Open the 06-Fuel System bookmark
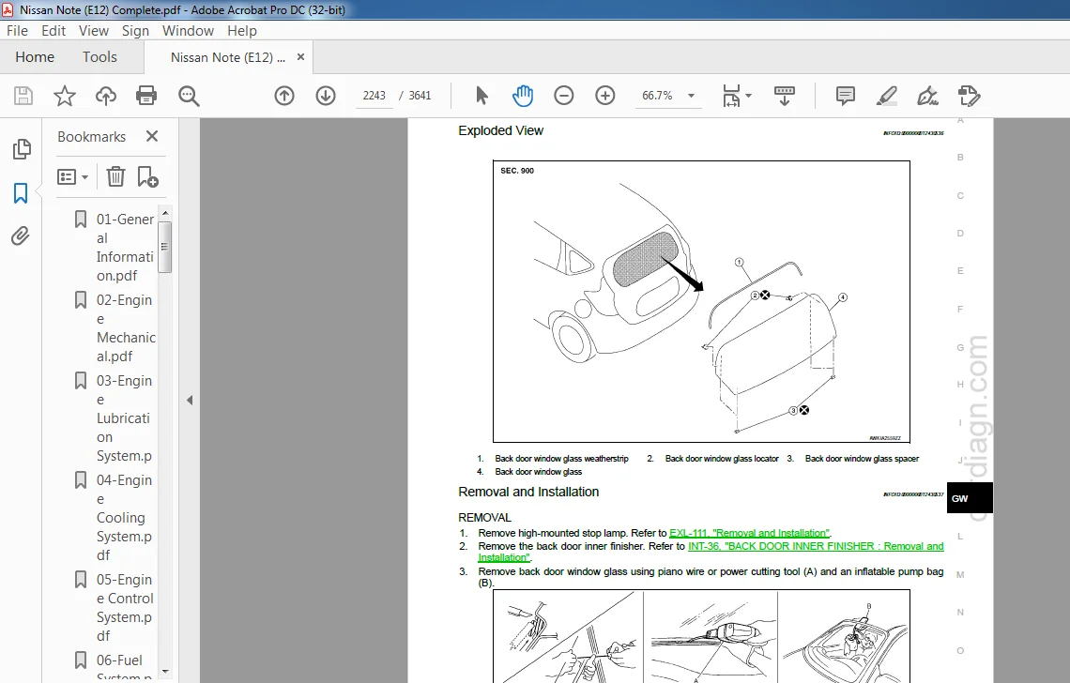The width and height of the screenshot is (1070, 683). [x=124, y=667]
